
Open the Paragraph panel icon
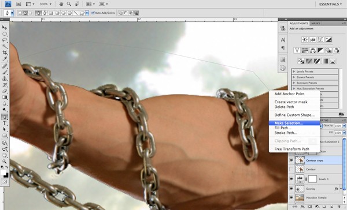tap(283, 48)
